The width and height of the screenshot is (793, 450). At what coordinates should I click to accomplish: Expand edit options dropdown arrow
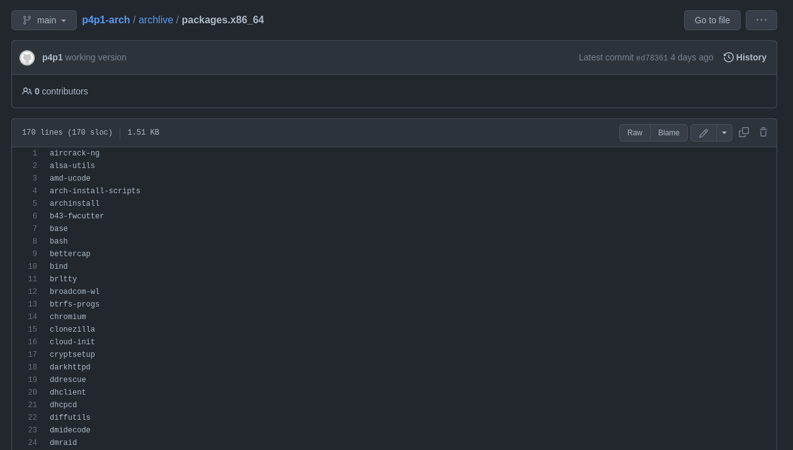[x=724, y=133]
